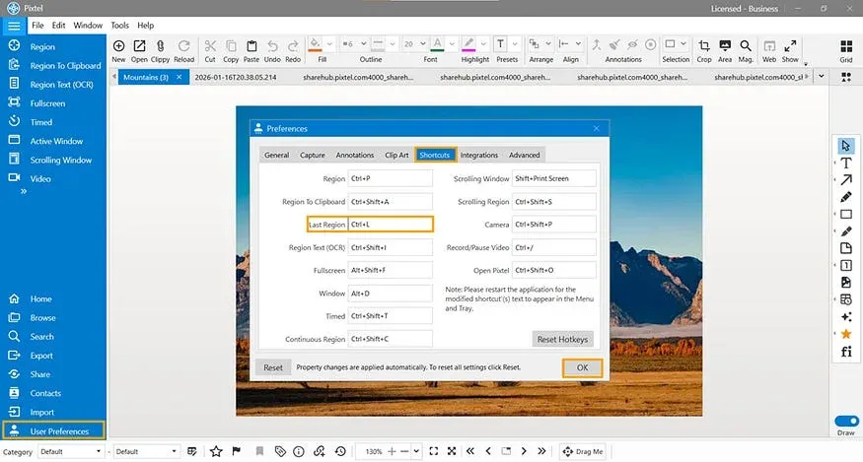Click the Cut scissors icon
The height and width of the screenshot is (462, 863).
click(x=210, y=50)
